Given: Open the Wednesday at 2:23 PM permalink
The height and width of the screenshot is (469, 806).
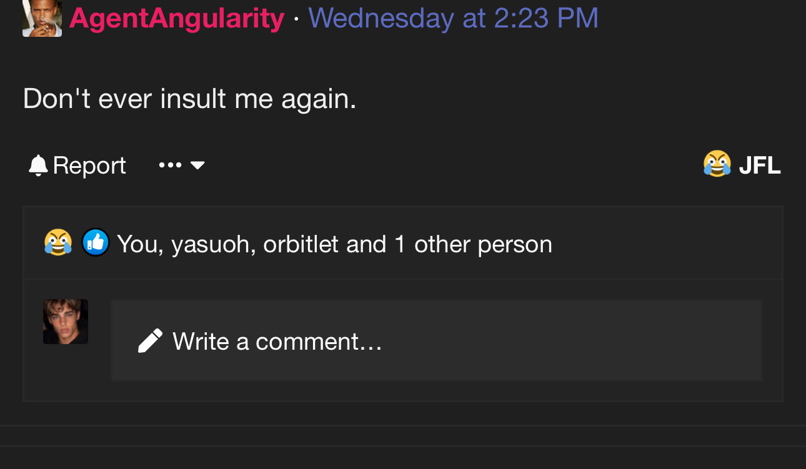Looking at the screenshot, I should point(454,17).
